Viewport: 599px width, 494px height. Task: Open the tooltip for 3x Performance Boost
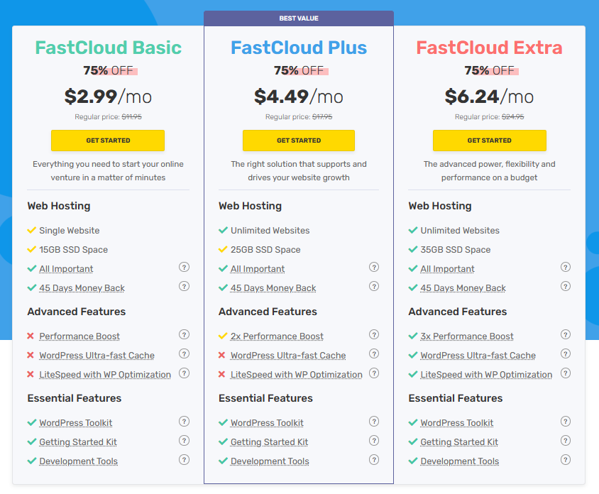pyautogui.click(x=566, y=334)
